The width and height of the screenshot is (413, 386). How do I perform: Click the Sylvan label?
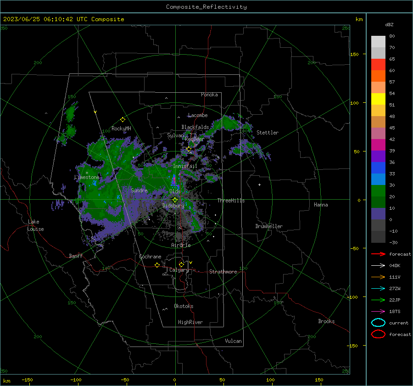tap(175, 135)
